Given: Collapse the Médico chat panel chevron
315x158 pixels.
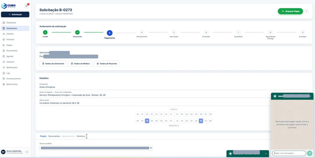Looking at the screenshot, I should (x=310, y=96).
